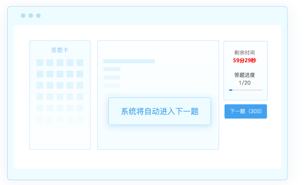Click the long question title placeholder bar
The width and height of the screenshot is (308, 185).
pos(129,61)
